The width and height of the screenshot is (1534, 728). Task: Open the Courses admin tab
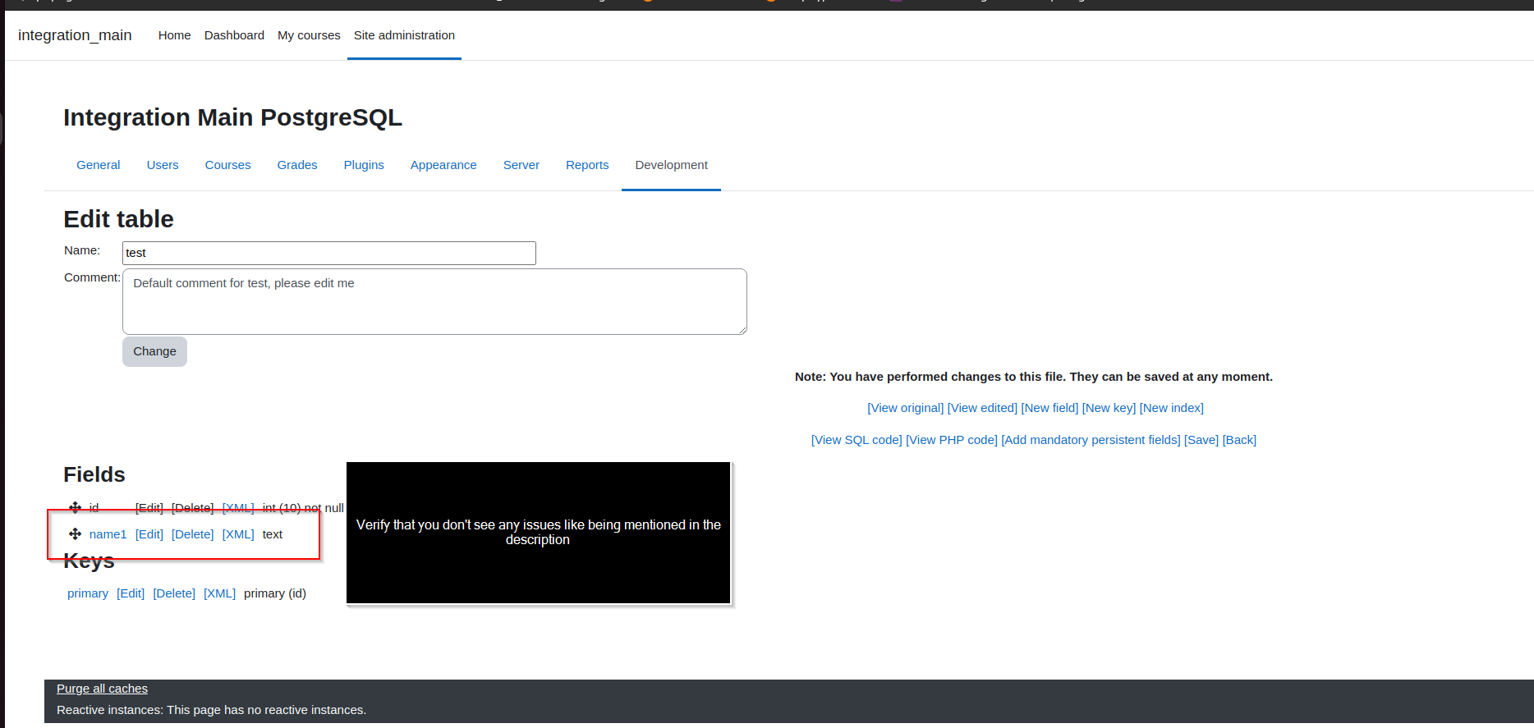(227, 165)
